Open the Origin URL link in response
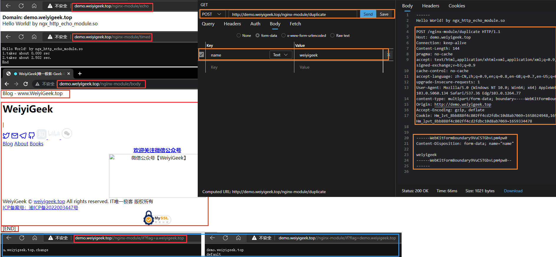 point(463,105)
